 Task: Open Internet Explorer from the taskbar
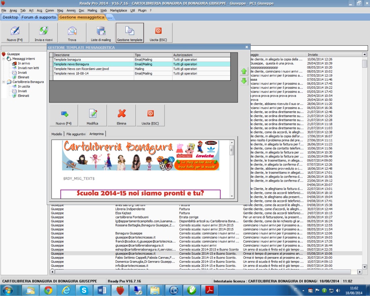[x=66, y=290]
